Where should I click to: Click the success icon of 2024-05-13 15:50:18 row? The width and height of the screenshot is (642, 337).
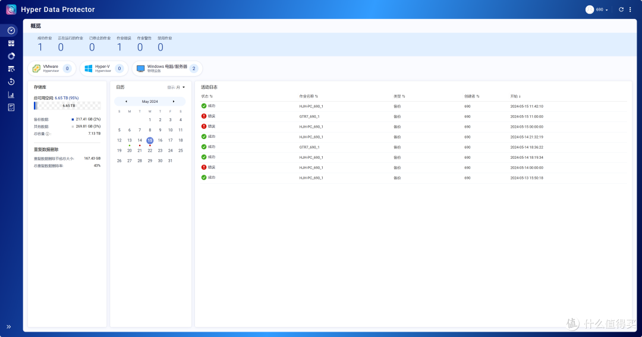[204, 178]
